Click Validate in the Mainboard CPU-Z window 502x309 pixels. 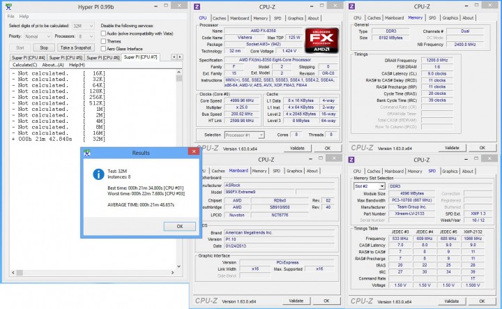[x=296, y=301]
